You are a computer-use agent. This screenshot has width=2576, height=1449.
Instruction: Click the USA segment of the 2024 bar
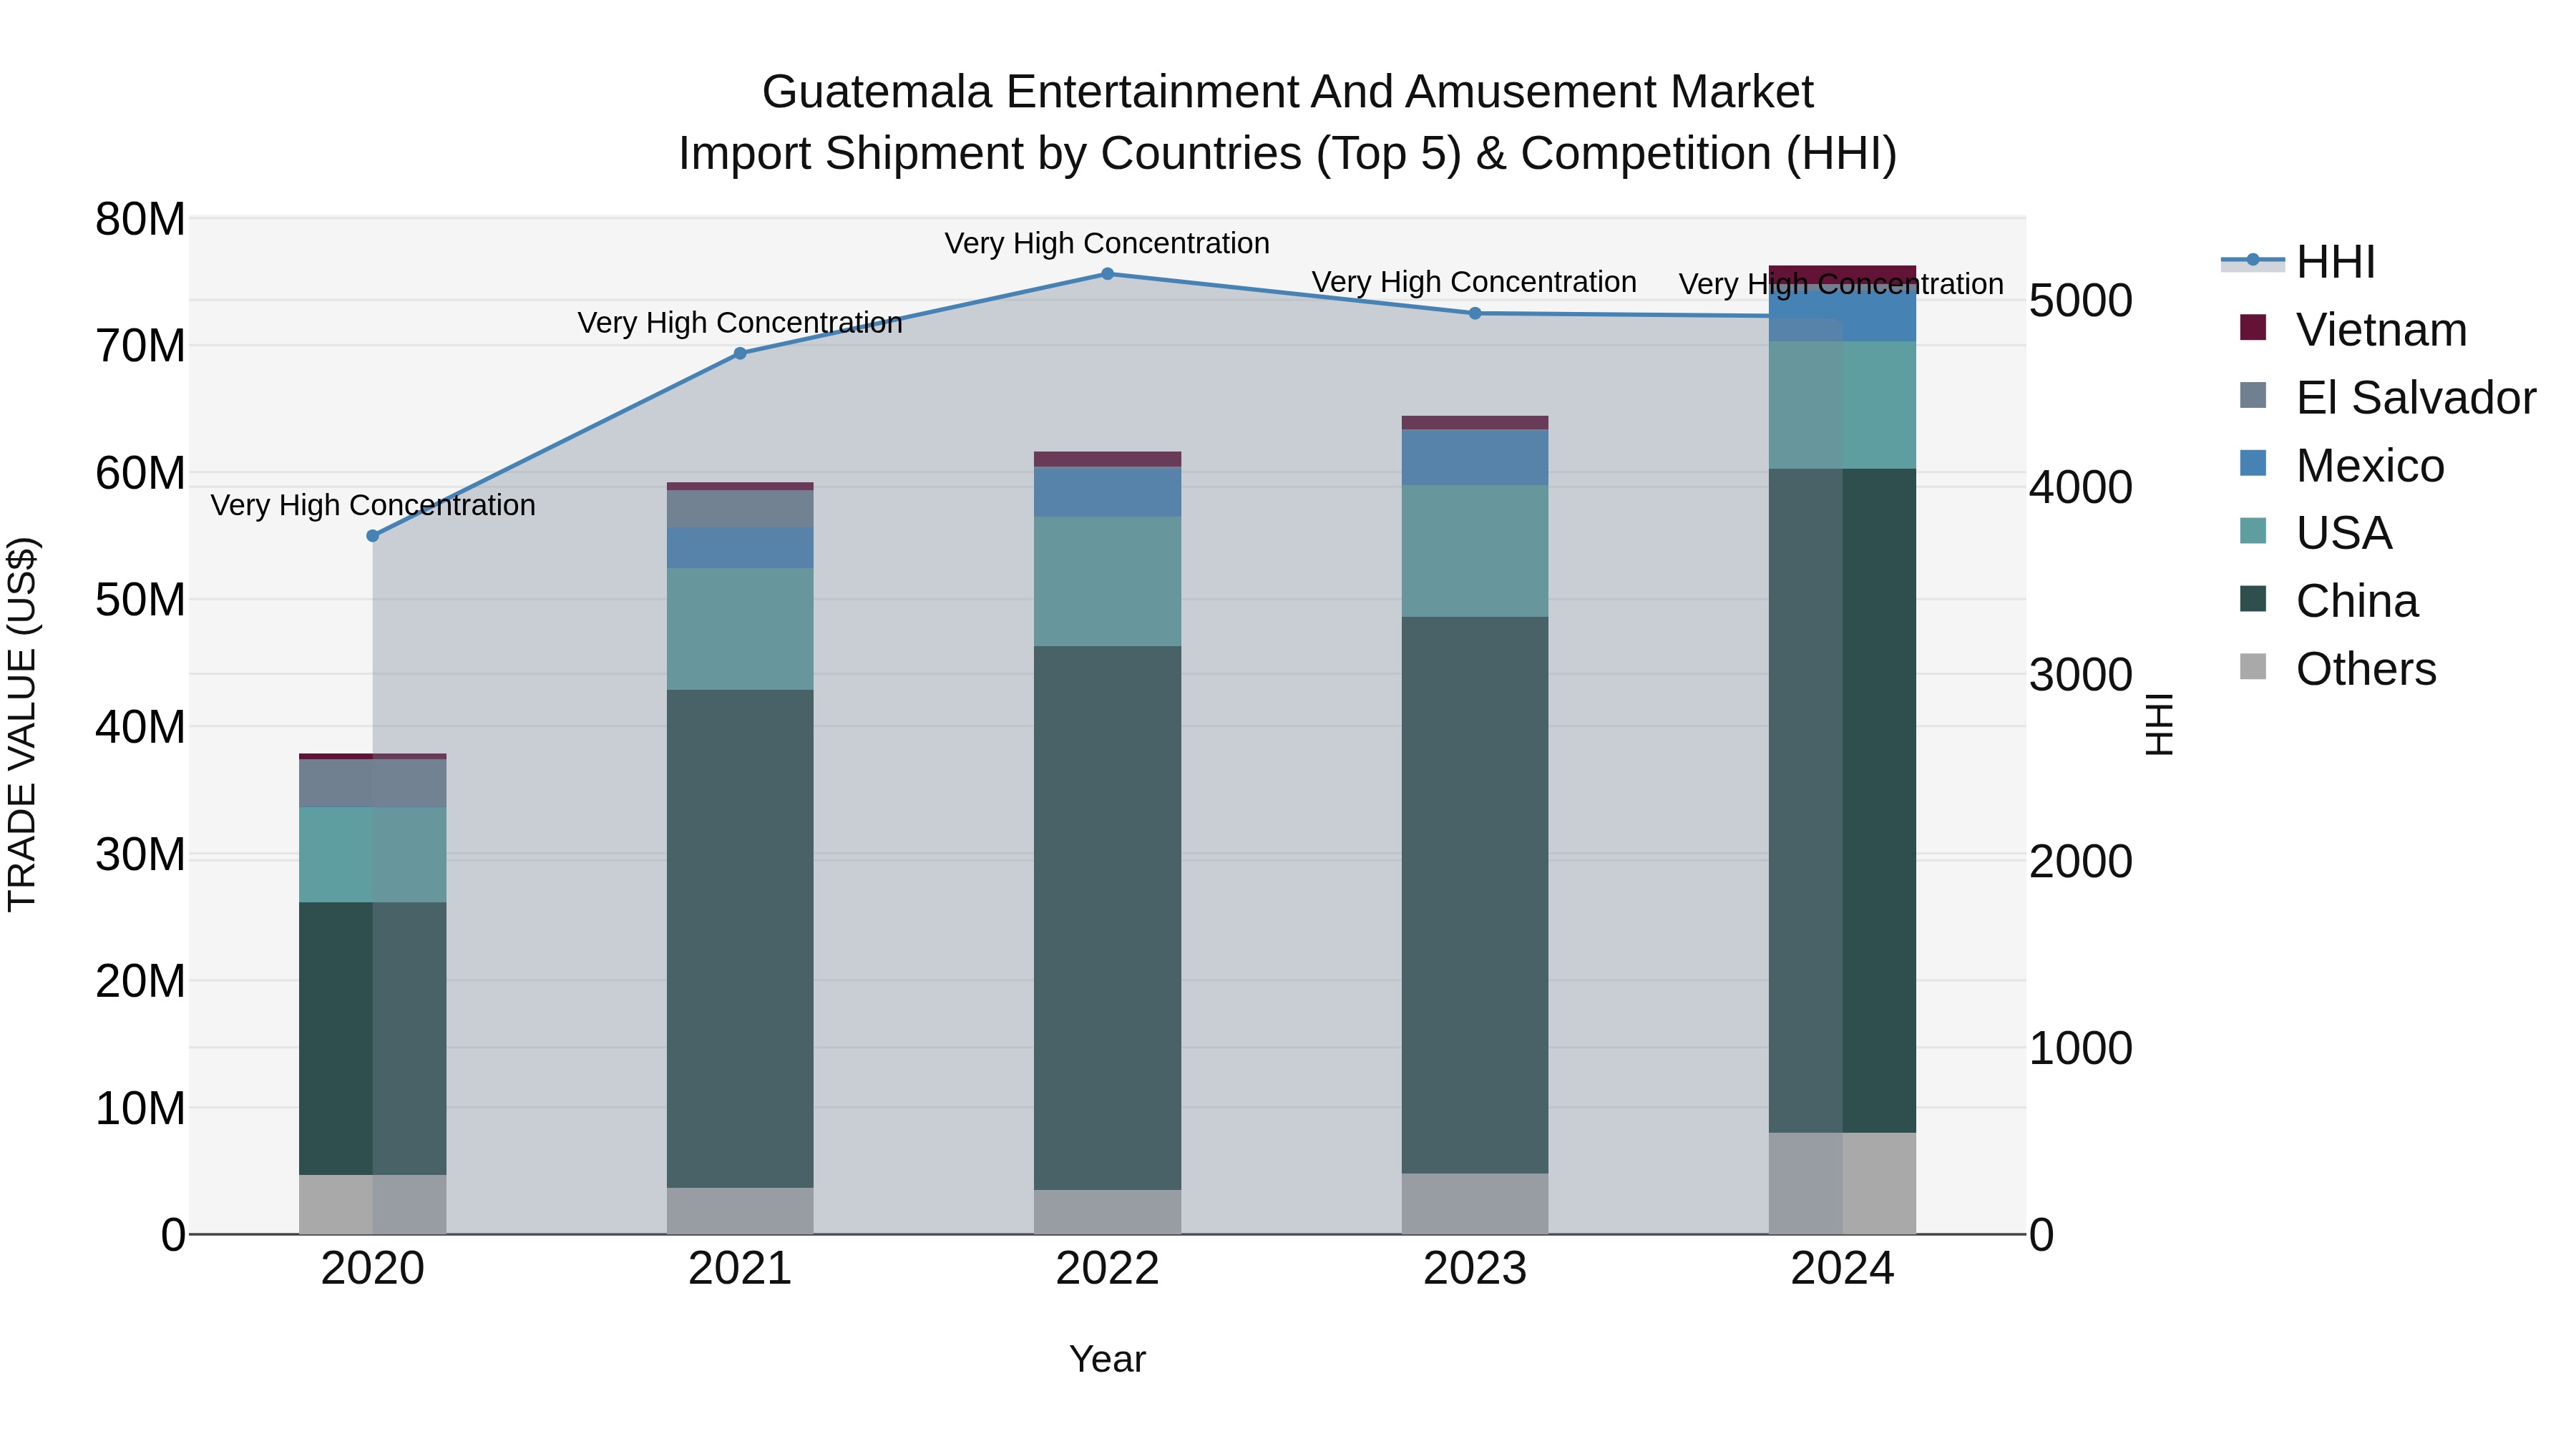1842,405
